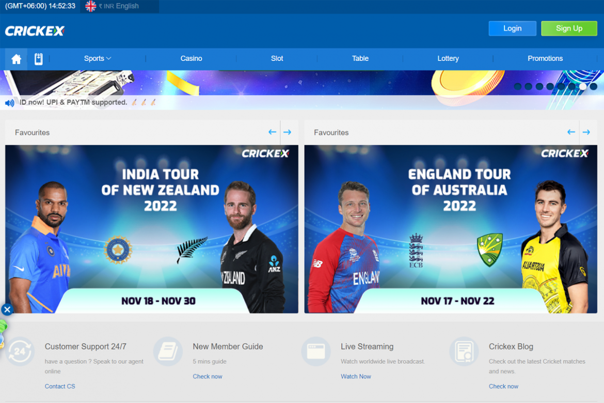Viewport: 604px width, 403px height.
Task: Click the Live Streaming screen icon
Action: [316, 351]
